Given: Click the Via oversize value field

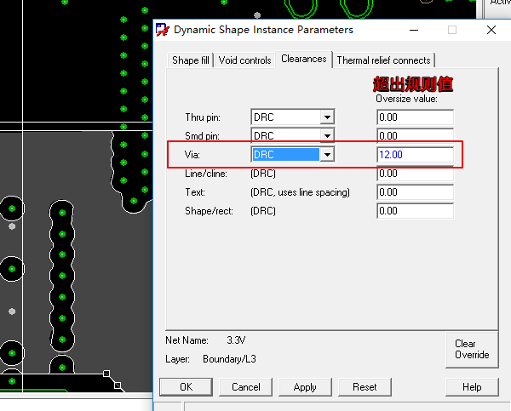Looking at the screenshot, I should (415, 154).
